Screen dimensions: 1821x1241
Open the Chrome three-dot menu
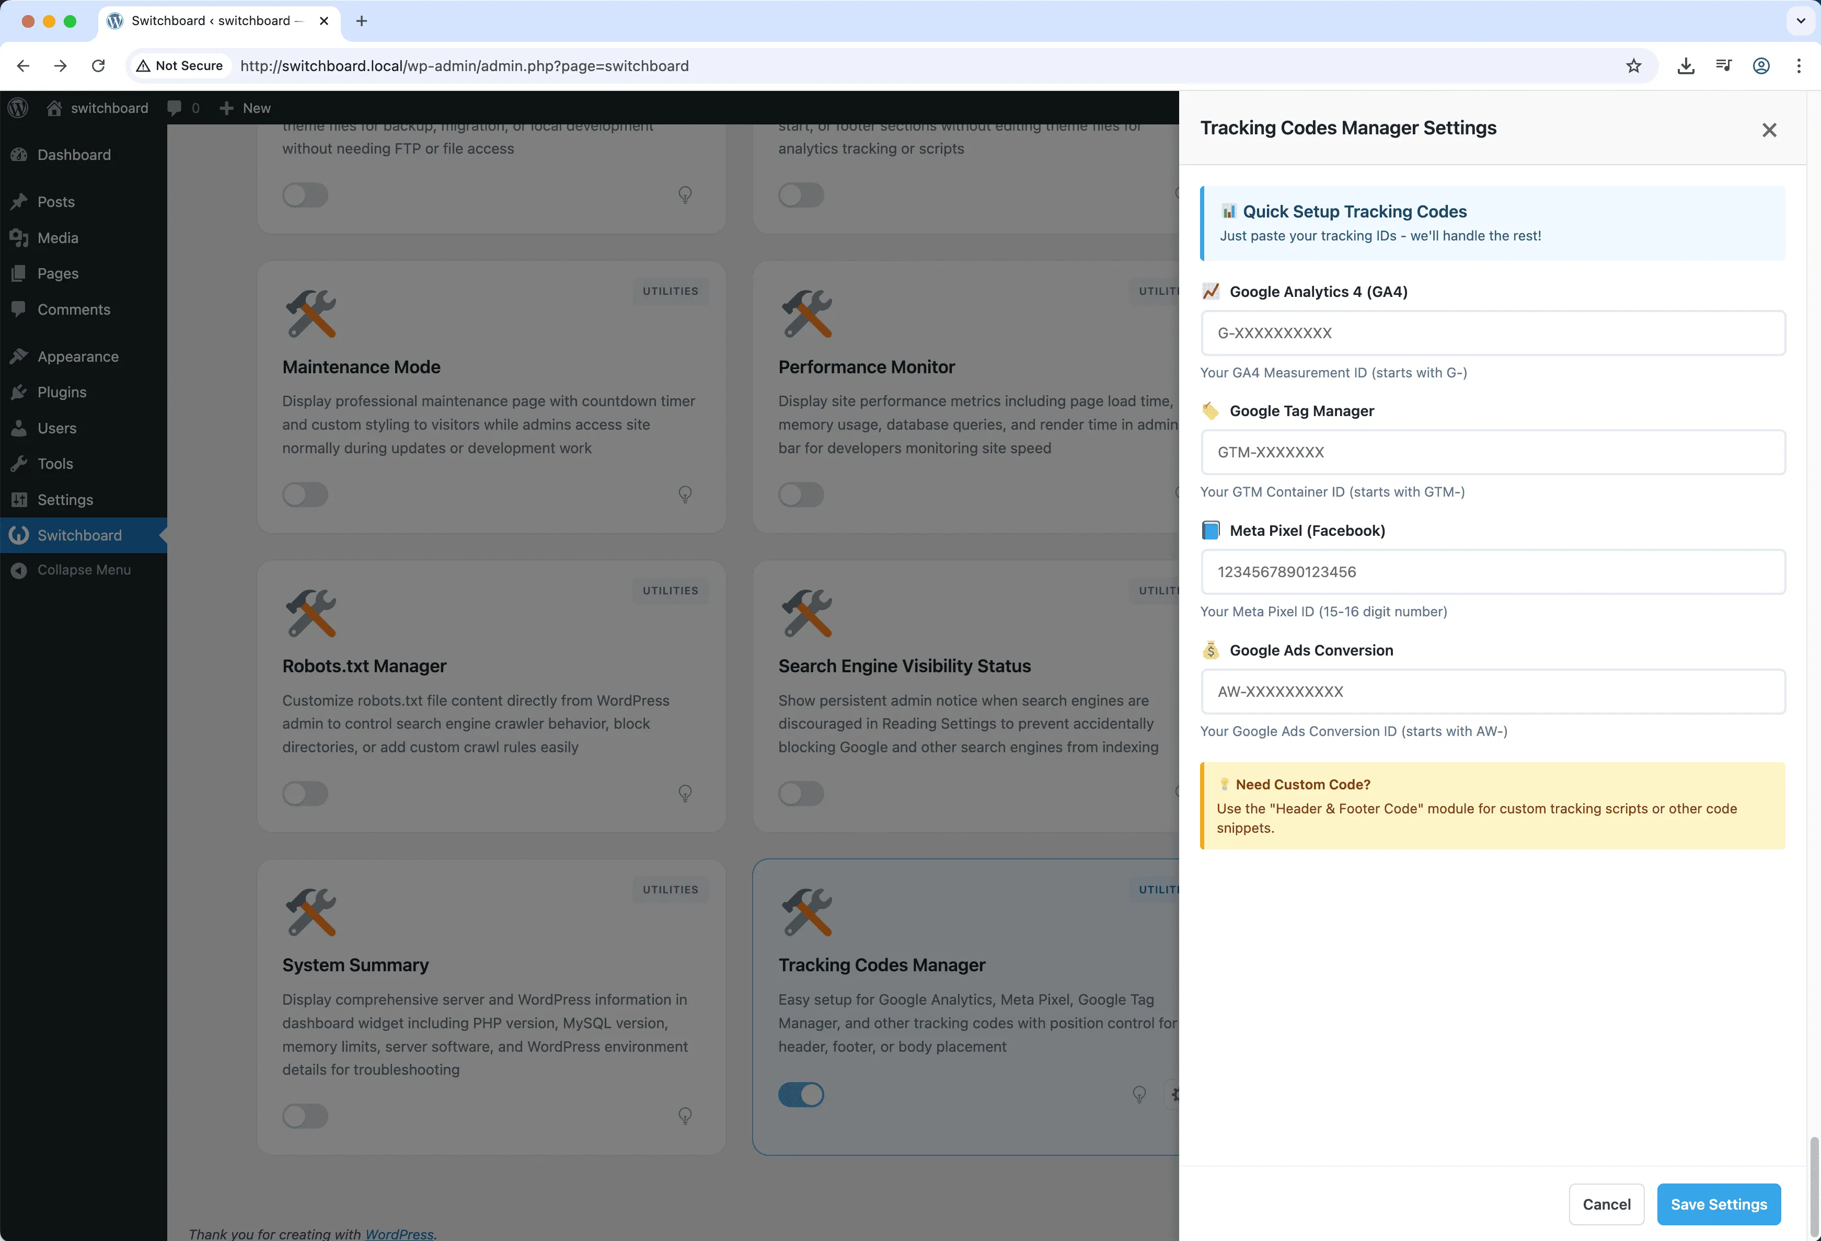click(1799, 66)
